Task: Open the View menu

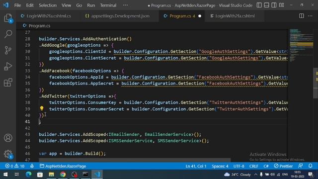Action: point(66,5)
